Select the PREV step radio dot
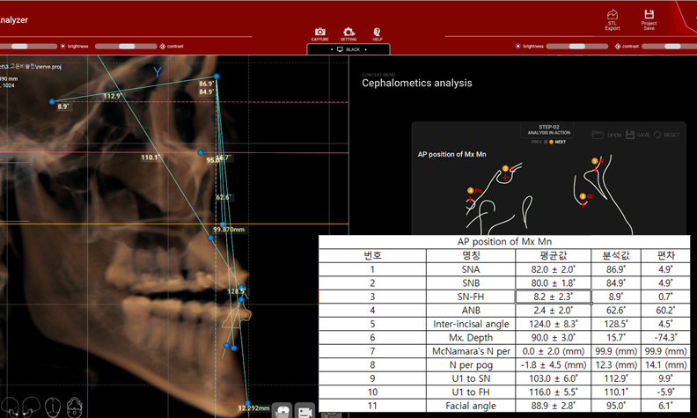This screenshot has width=697, height=418. click(x=544, y=142)
